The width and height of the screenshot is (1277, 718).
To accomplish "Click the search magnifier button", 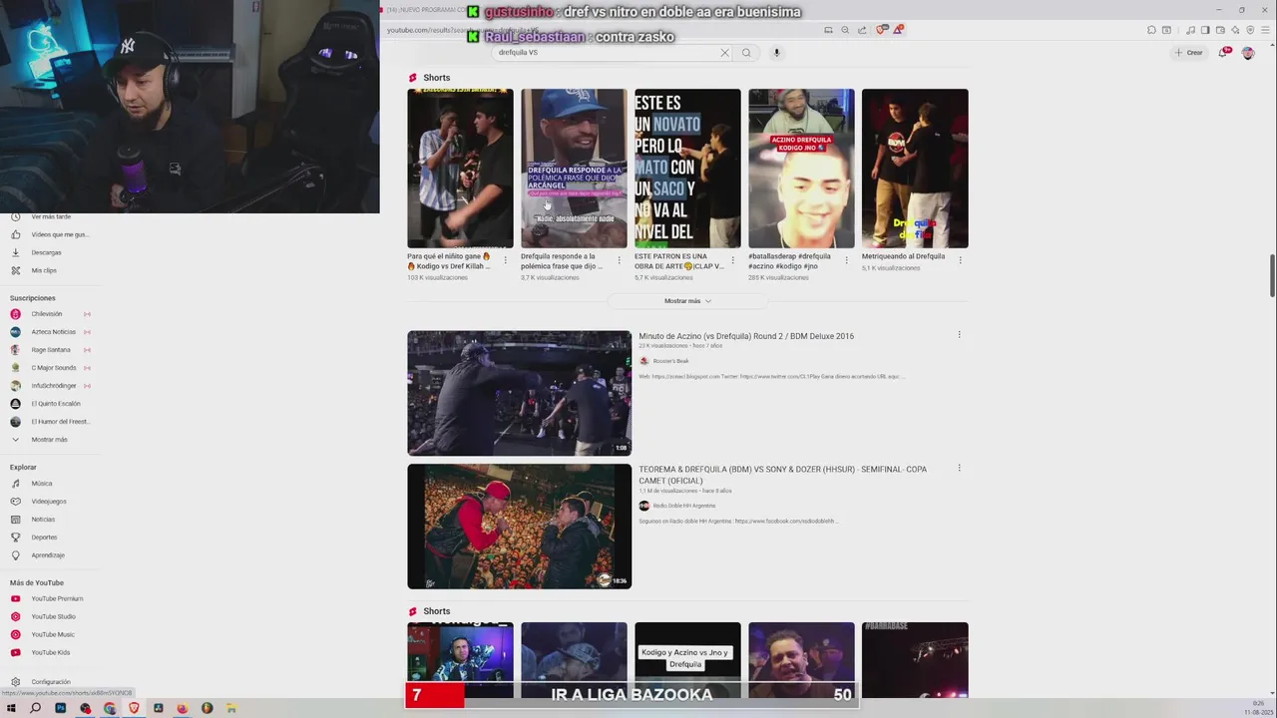I will click(x=746, y=52).
